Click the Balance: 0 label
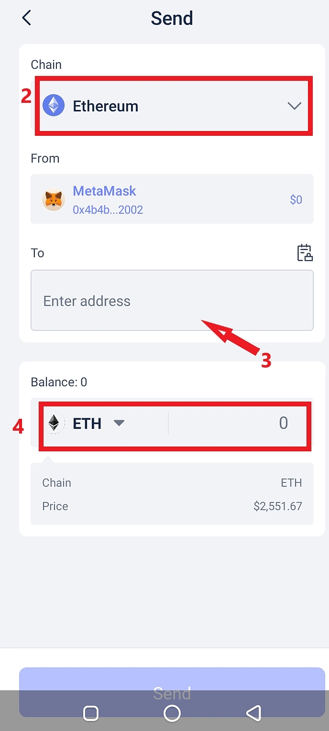Screen dimensions: 329x731 point(59,382)
